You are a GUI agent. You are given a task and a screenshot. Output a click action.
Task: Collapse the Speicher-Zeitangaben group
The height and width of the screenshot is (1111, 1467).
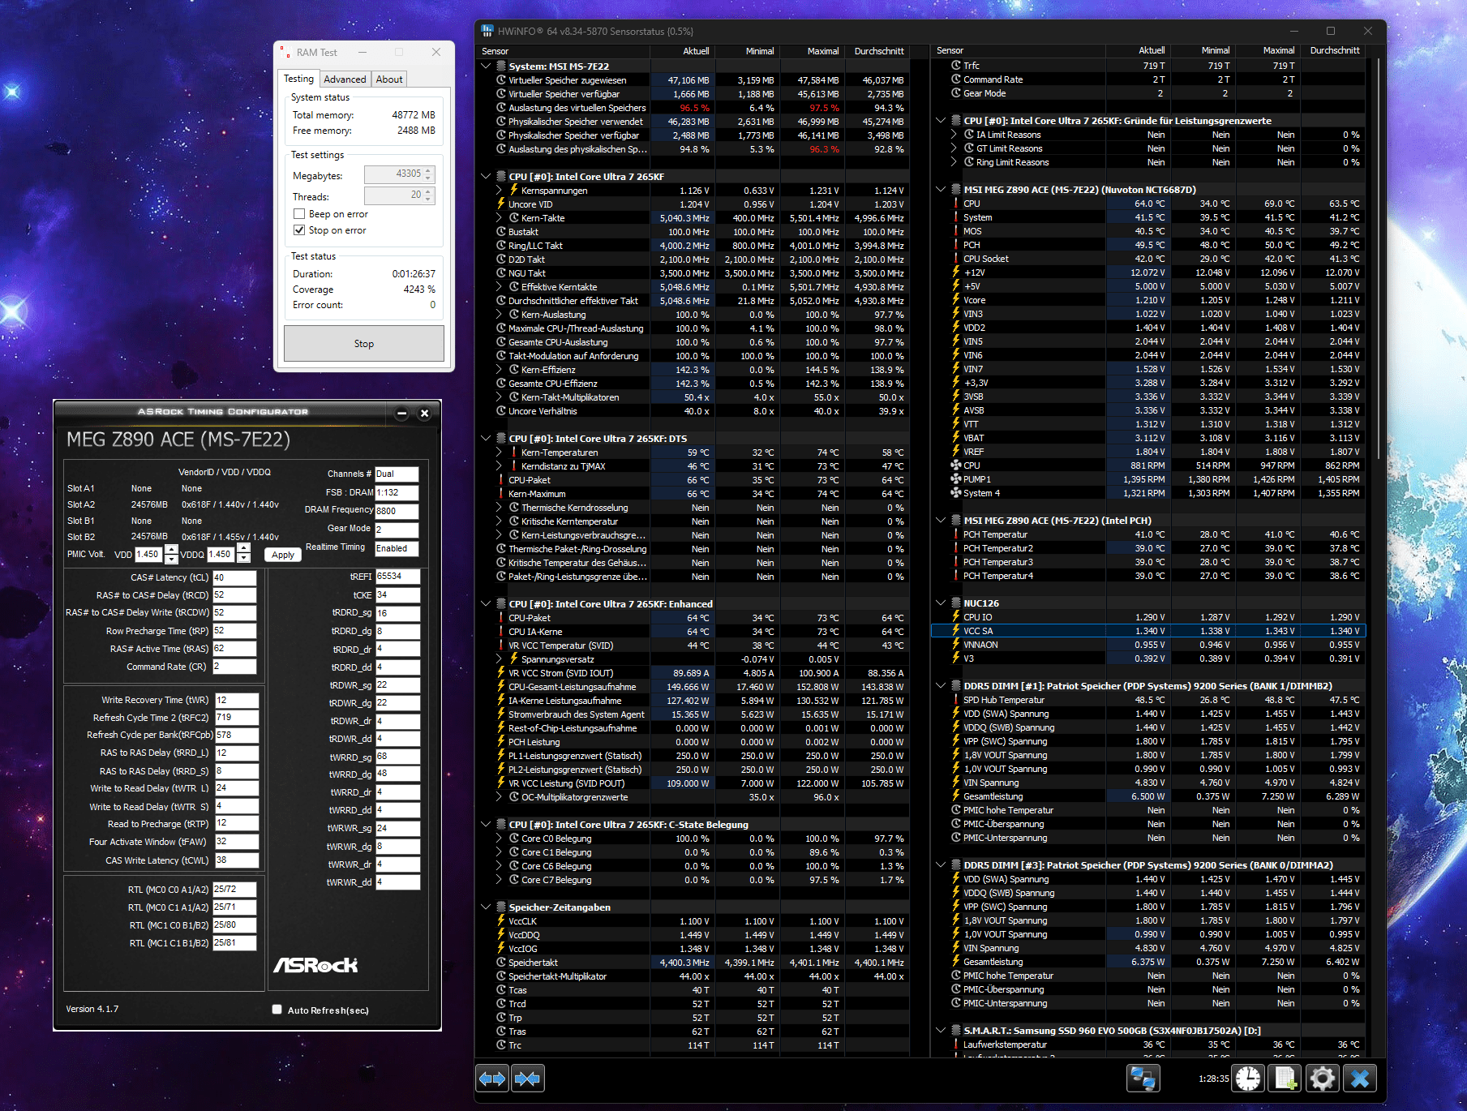click(x=486, y=907)
